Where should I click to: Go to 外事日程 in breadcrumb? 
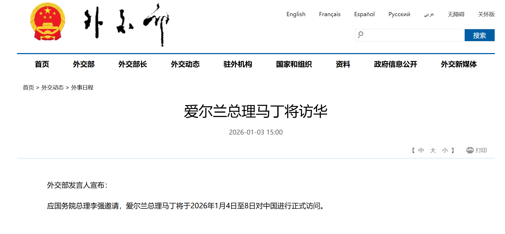[82, 88]
